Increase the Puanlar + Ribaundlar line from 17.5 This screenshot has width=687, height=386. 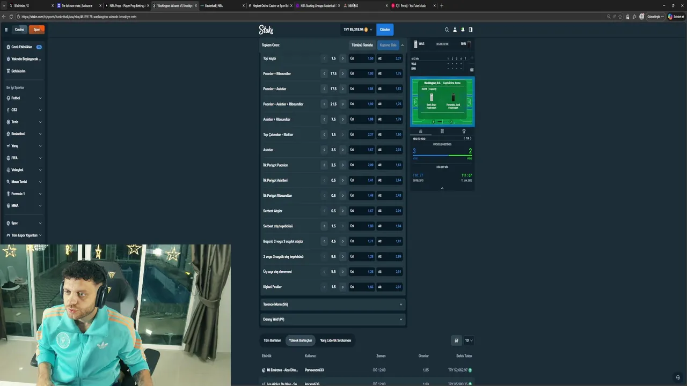343,73
